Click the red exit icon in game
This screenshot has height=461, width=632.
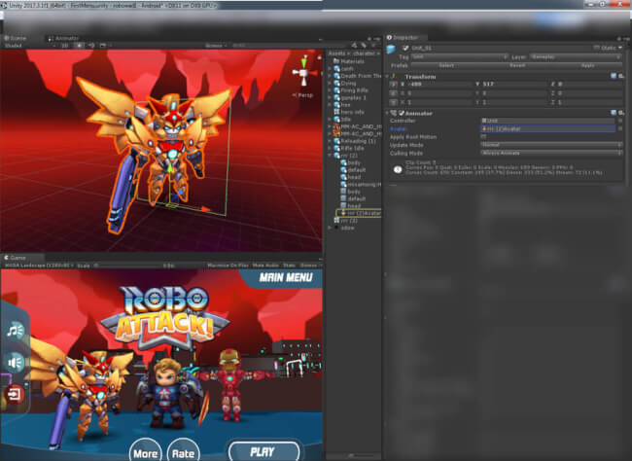point(15,395)
